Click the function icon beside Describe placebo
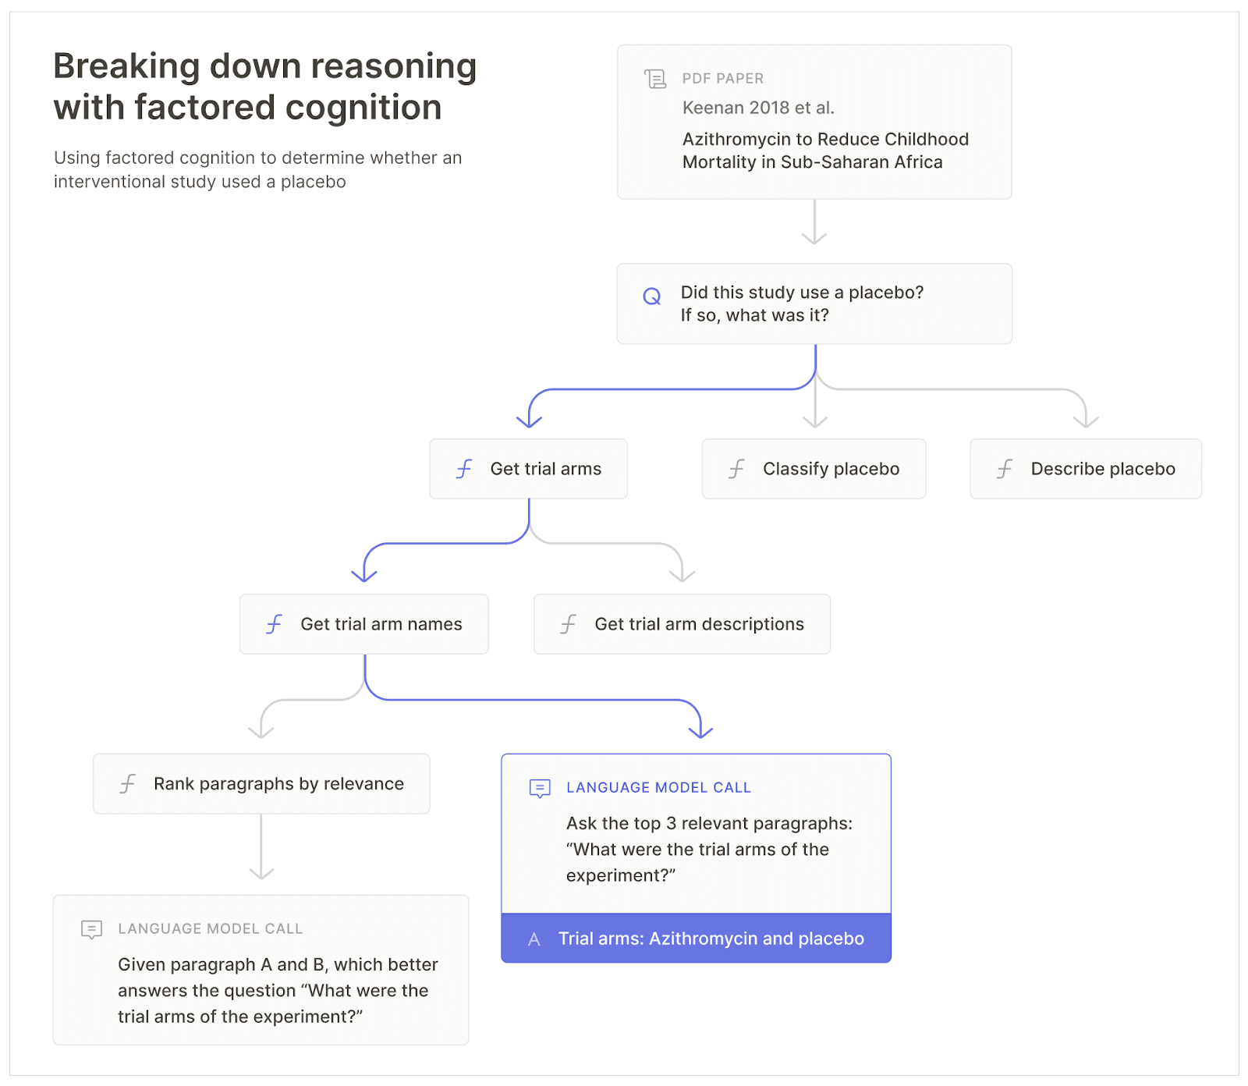This screenshot has width=1248, height=1086. coord(1005,469)
